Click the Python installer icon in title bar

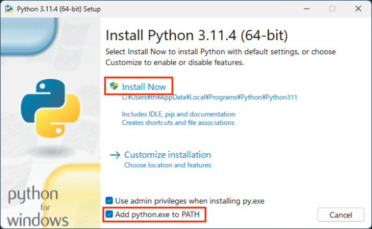point(9,9)
